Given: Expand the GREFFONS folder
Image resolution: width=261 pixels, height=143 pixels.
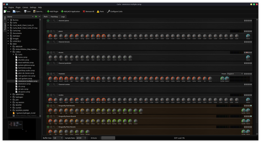Looking at the screenshot, I should click(x=11, y=94).
